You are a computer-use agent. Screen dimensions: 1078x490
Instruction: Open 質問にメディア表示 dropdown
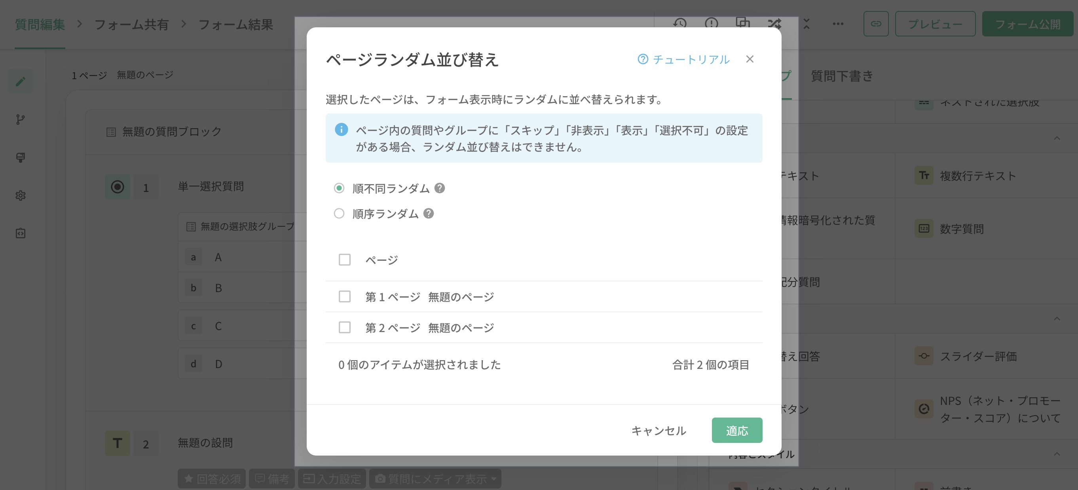click(x=435, y=479)
